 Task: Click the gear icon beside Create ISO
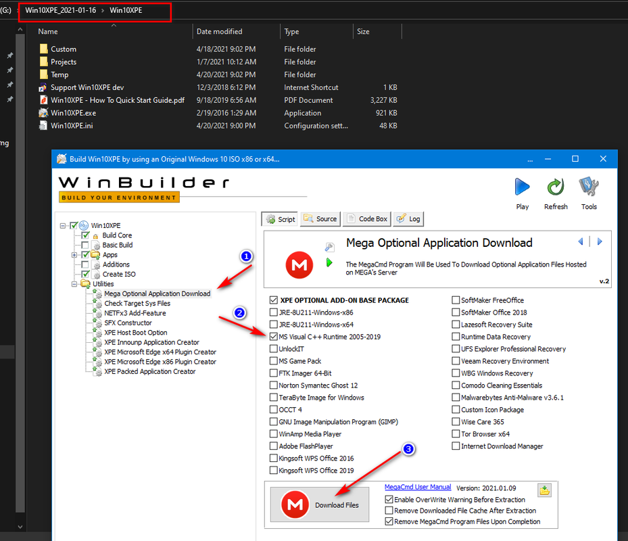point(96,275)
